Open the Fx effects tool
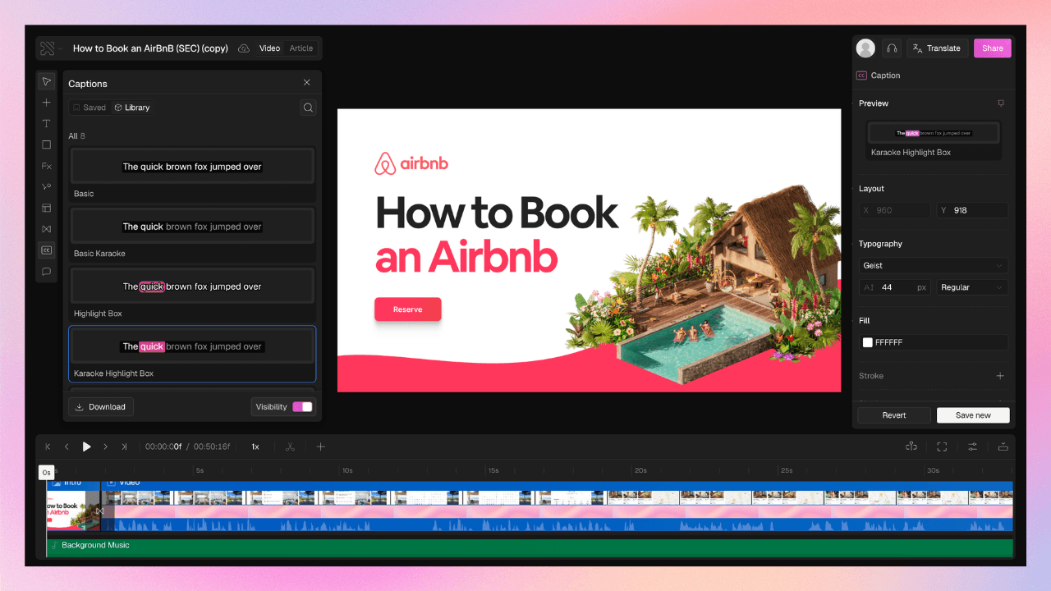1051x591 pixels. [47, 166]
